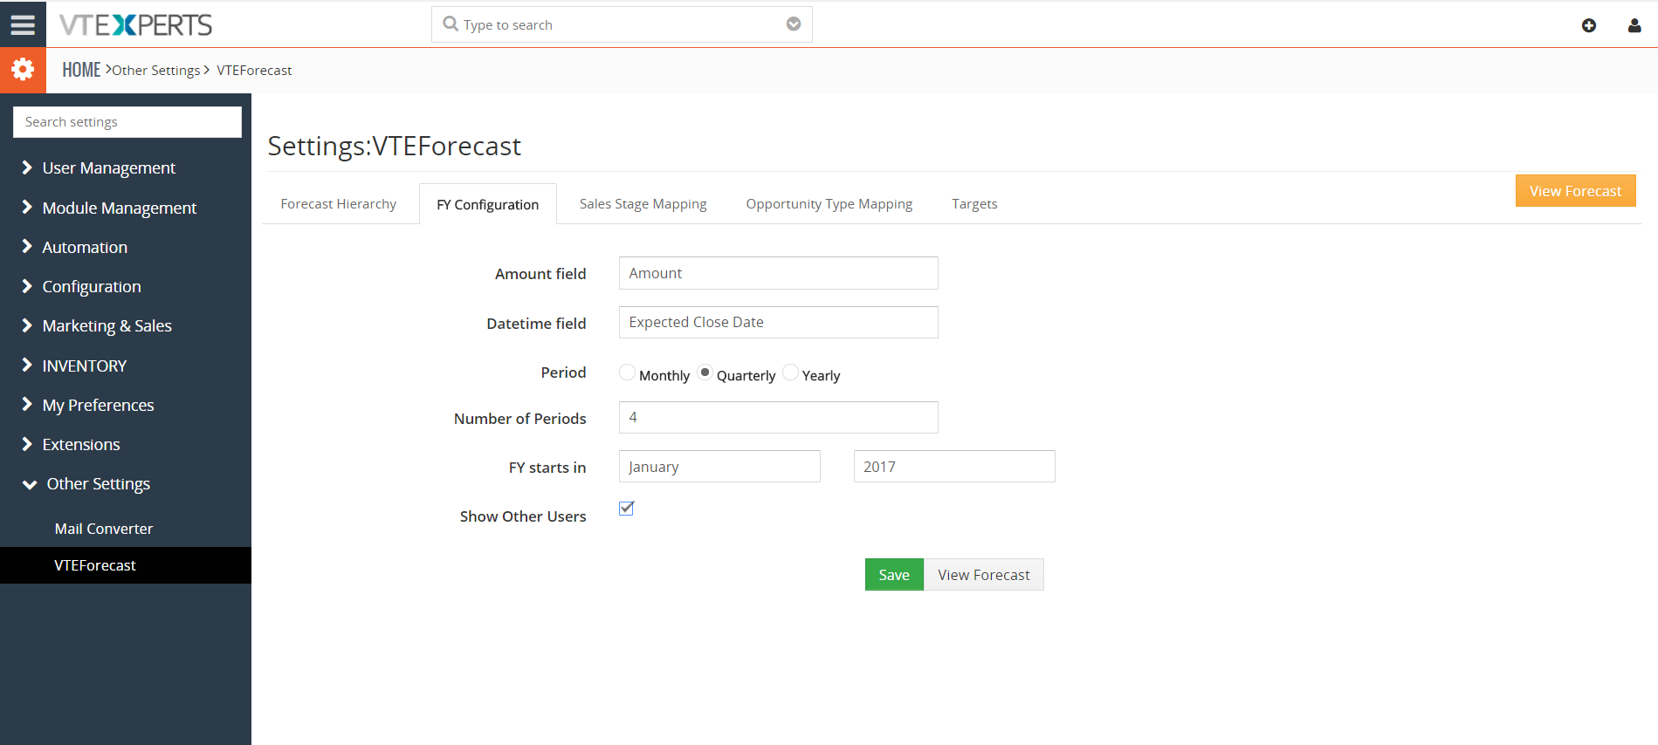Open Sales Stage Mapping tab
This screenshot has width=1658, height=745.
click(x=643, y=203)
